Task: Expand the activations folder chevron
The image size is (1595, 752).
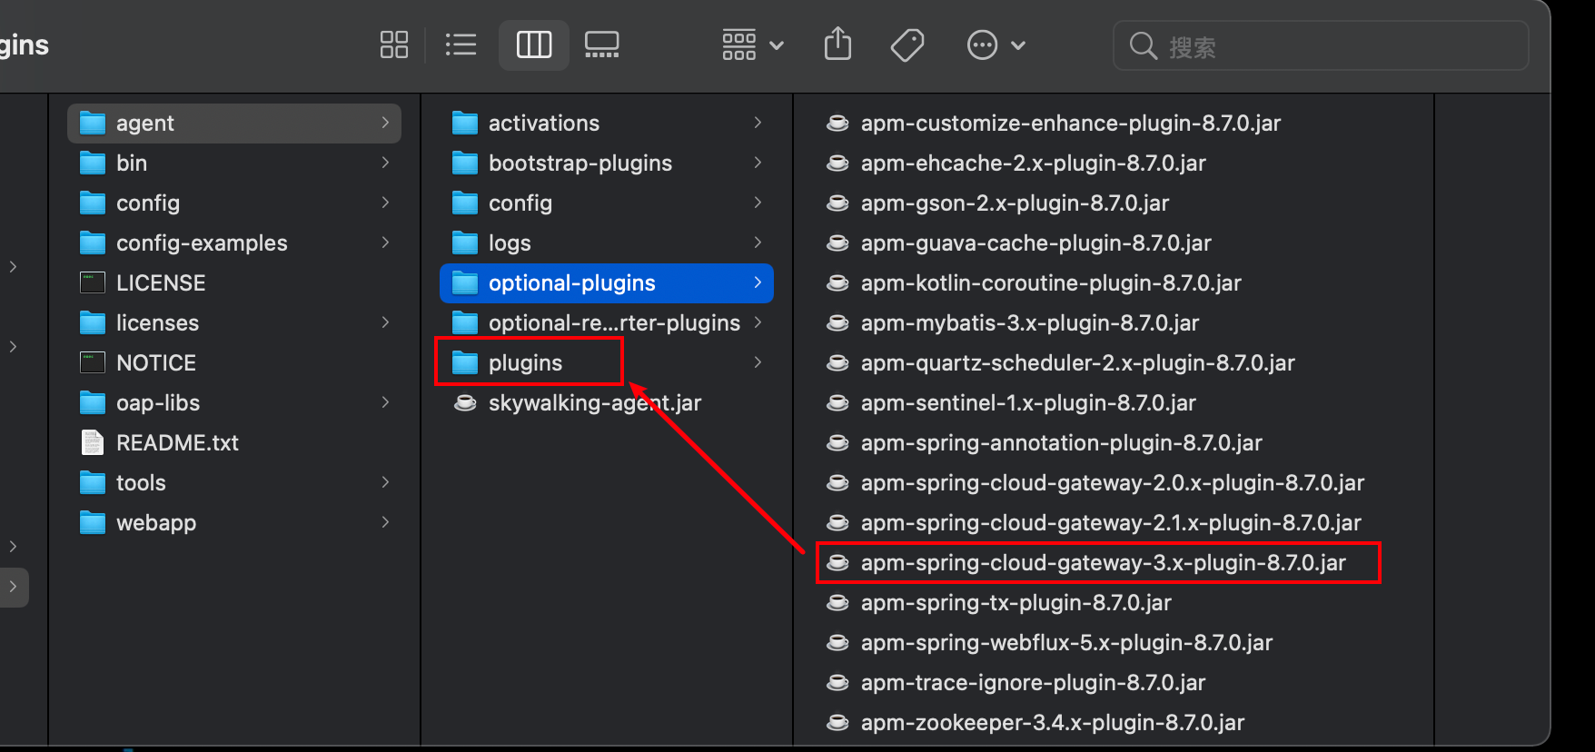Action: click(x=758, y=123)
